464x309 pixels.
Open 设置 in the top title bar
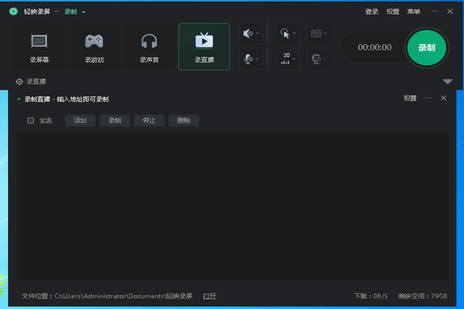click(x=393, y=12)
